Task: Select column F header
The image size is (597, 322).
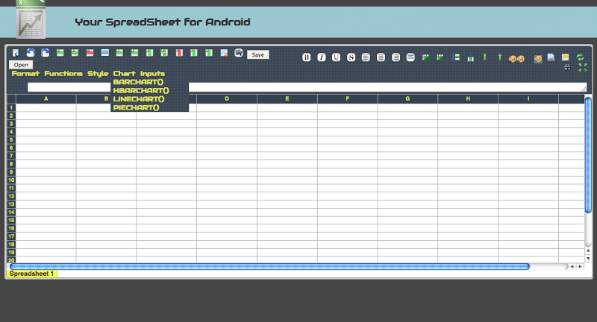Action: [x=348, y=99]
